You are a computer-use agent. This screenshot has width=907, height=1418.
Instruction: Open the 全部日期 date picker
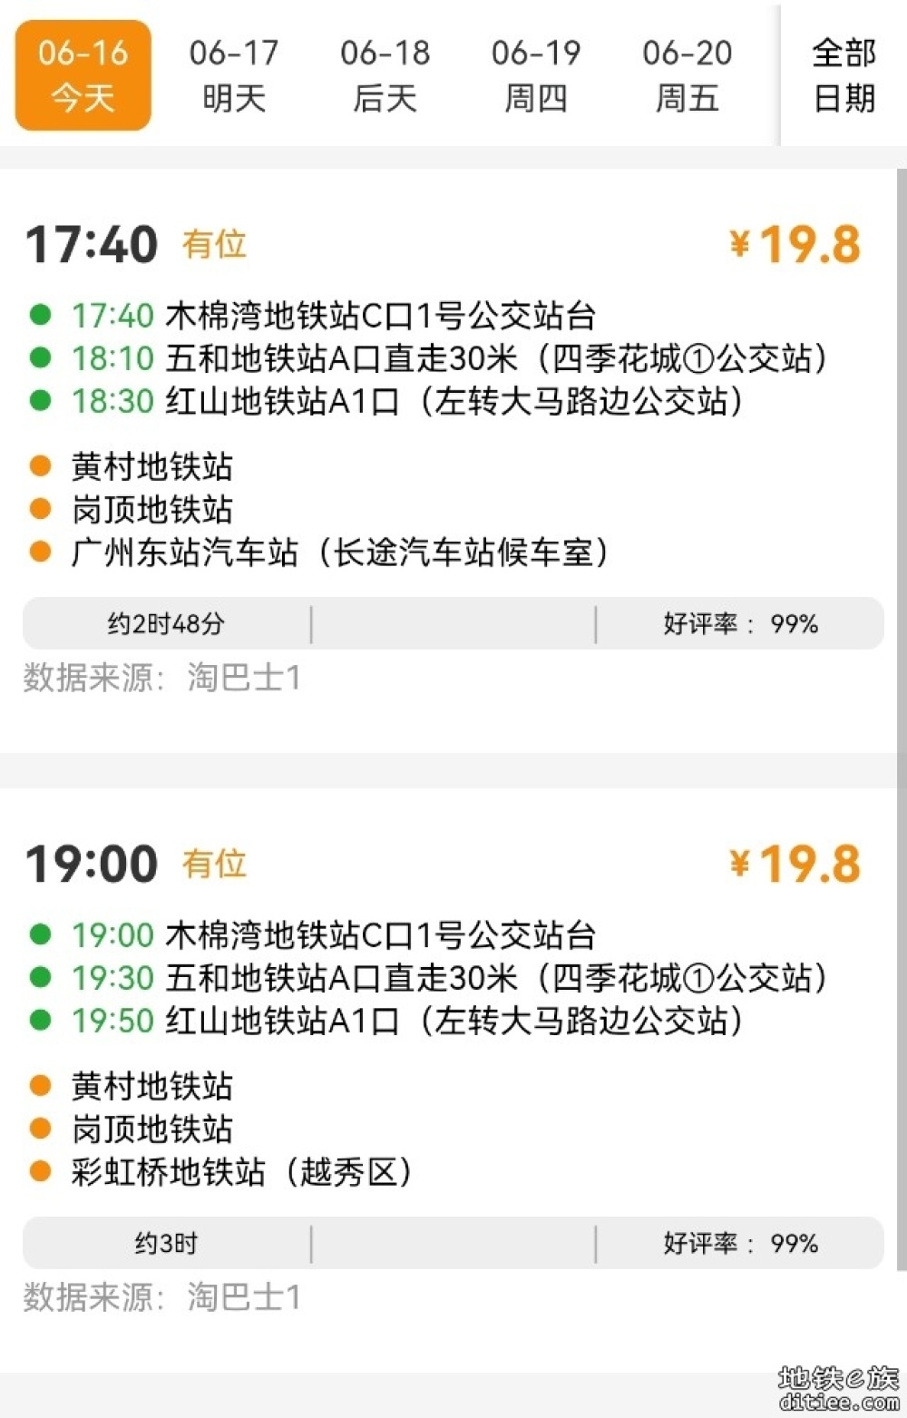(844, 75)
